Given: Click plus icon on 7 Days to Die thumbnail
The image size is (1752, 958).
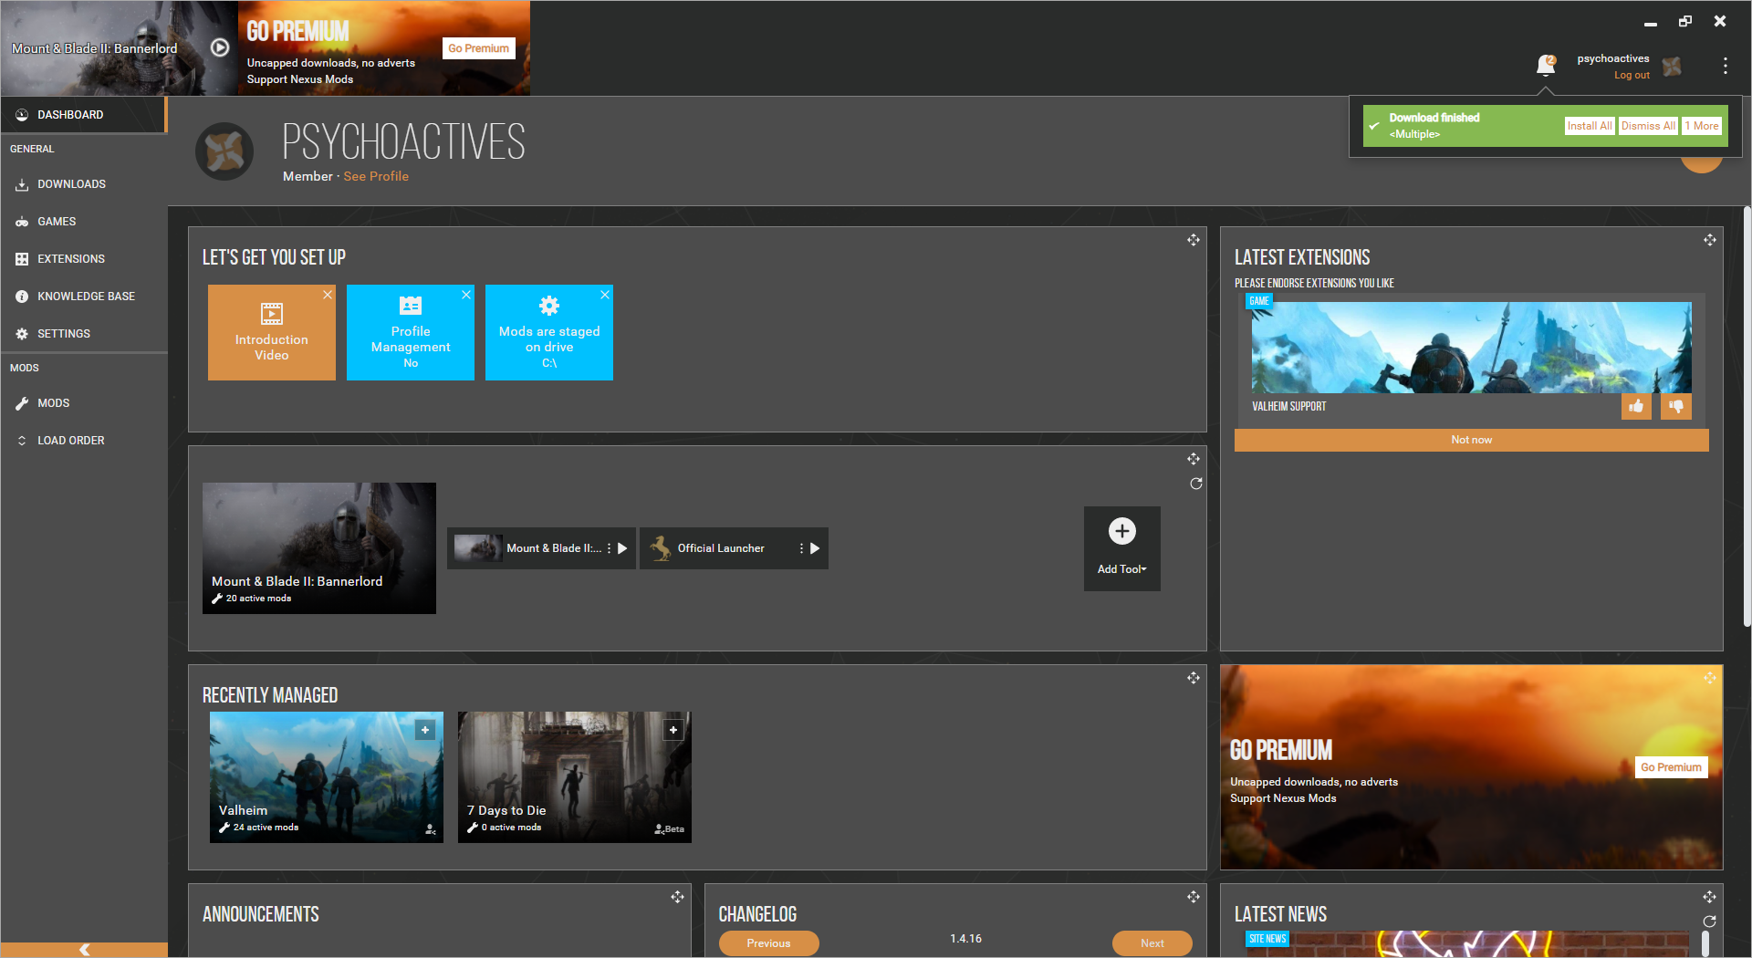Looking at the screenshot, I should tap(673, 730).
